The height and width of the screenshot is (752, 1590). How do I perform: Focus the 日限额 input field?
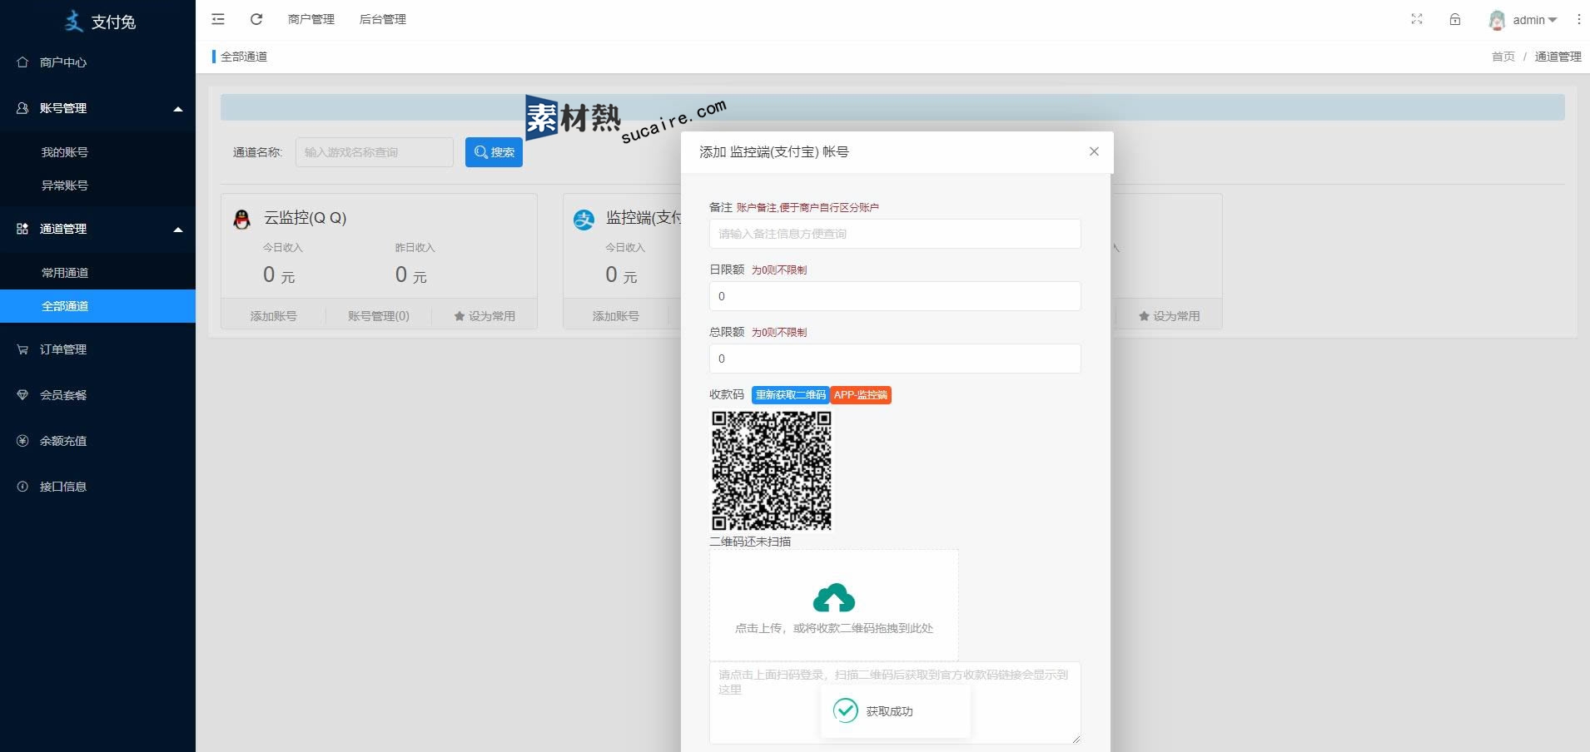pyautogui.click(x=895, y=296)
